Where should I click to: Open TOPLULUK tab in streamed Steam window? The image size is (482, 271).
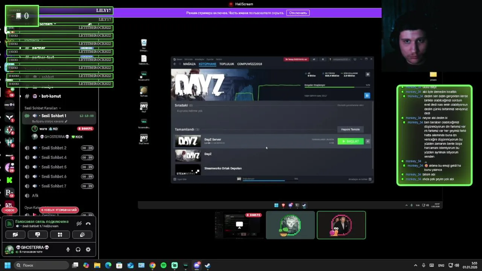227,64
